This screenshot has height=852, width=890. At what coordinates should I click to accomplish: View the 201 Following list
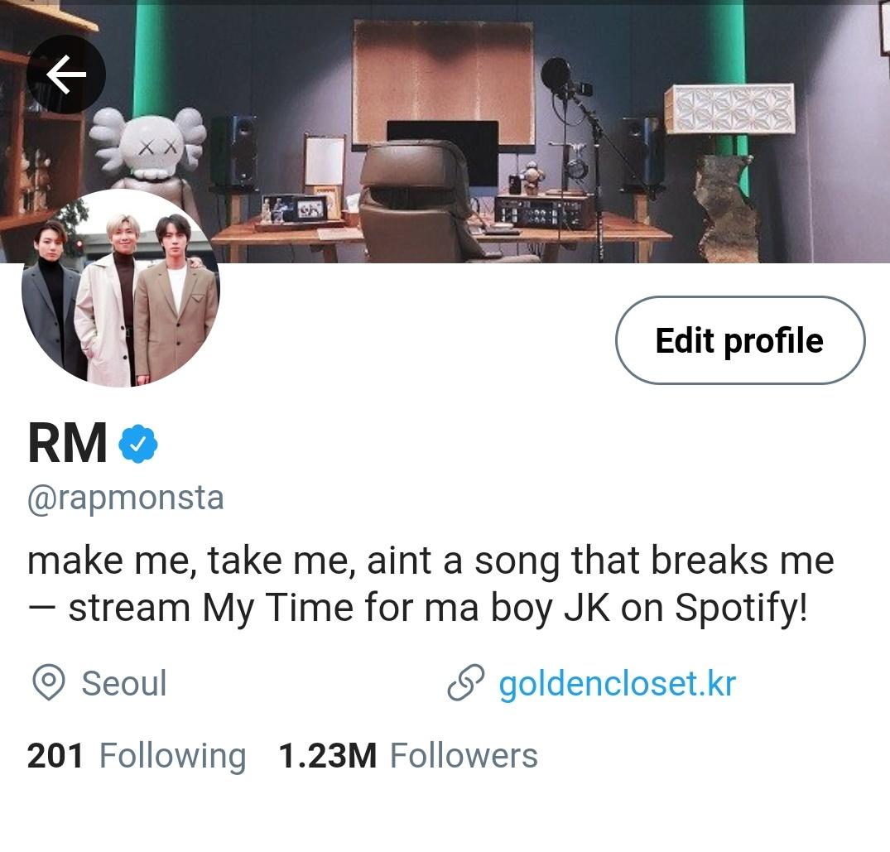pos(137,756)
